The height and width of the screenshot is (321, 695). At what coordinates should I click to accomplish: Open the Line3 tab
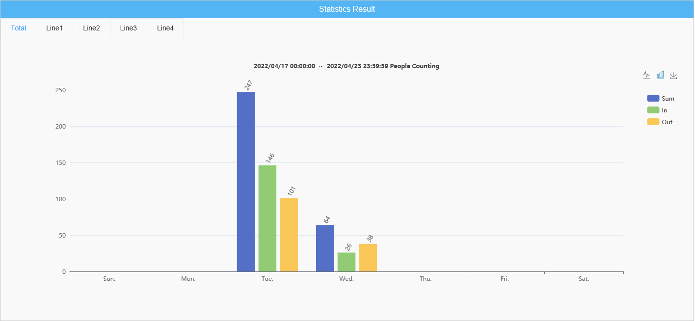click(129, 28)
